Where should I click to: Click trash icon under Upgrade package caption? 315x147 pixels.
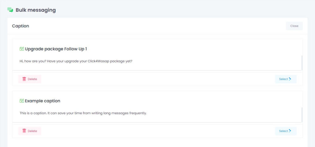(x=24, y=79)
